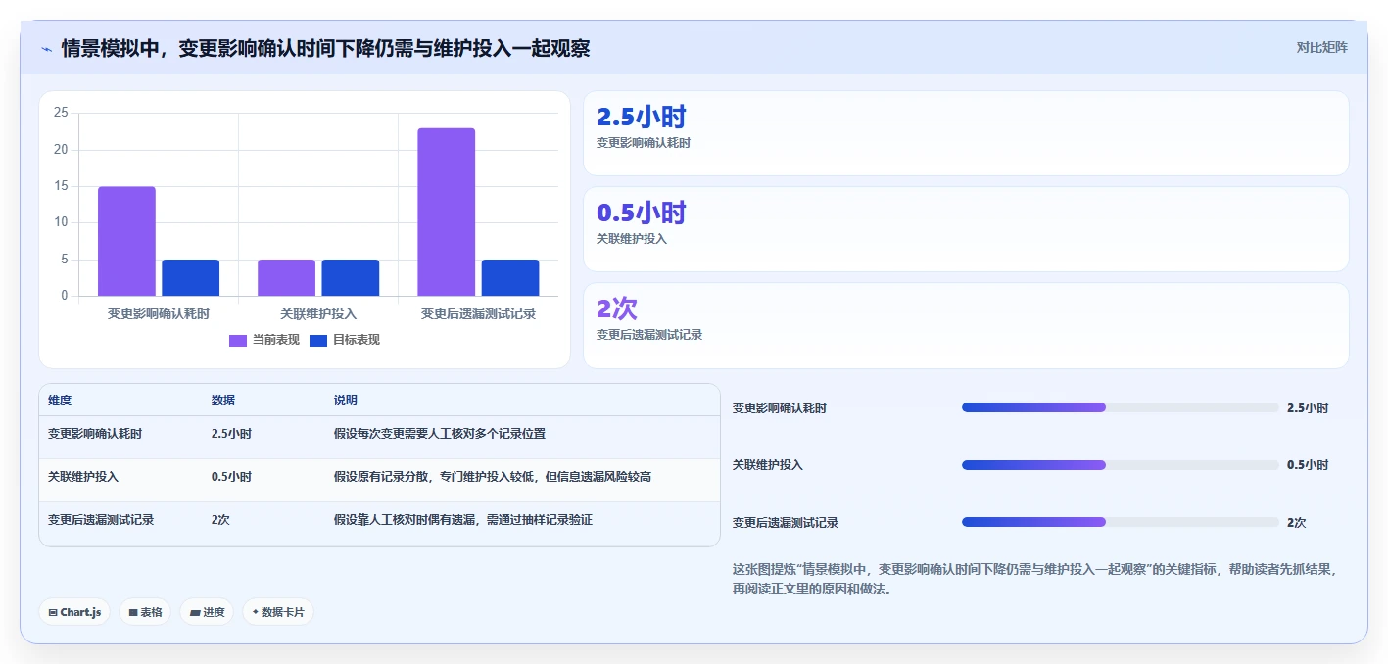Screen dimensions: 1388x664
Task: Click the chart x-axis label 关联维护投入
Action: click(x=318, y=314)
